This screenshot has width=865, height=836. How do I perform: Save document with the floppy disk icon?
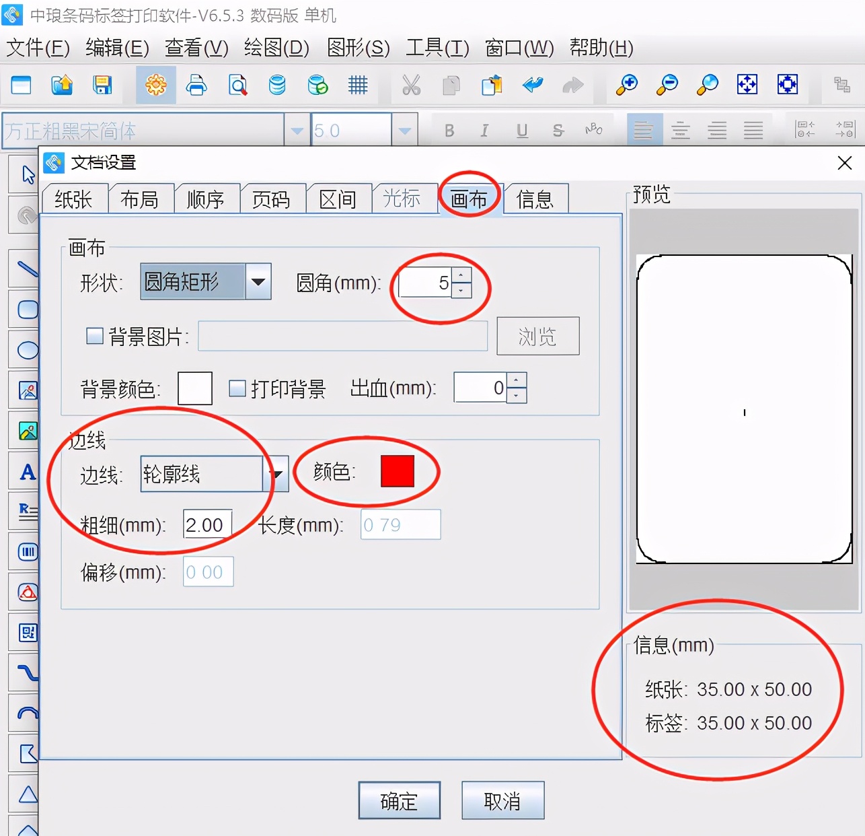point(102,85)
